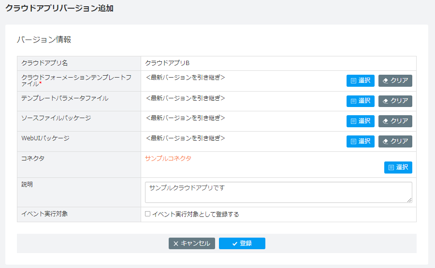The height and width of the screenshot is (268, 435).
Task: Open the サンプルコネクタ link
Action: [168, 159]
